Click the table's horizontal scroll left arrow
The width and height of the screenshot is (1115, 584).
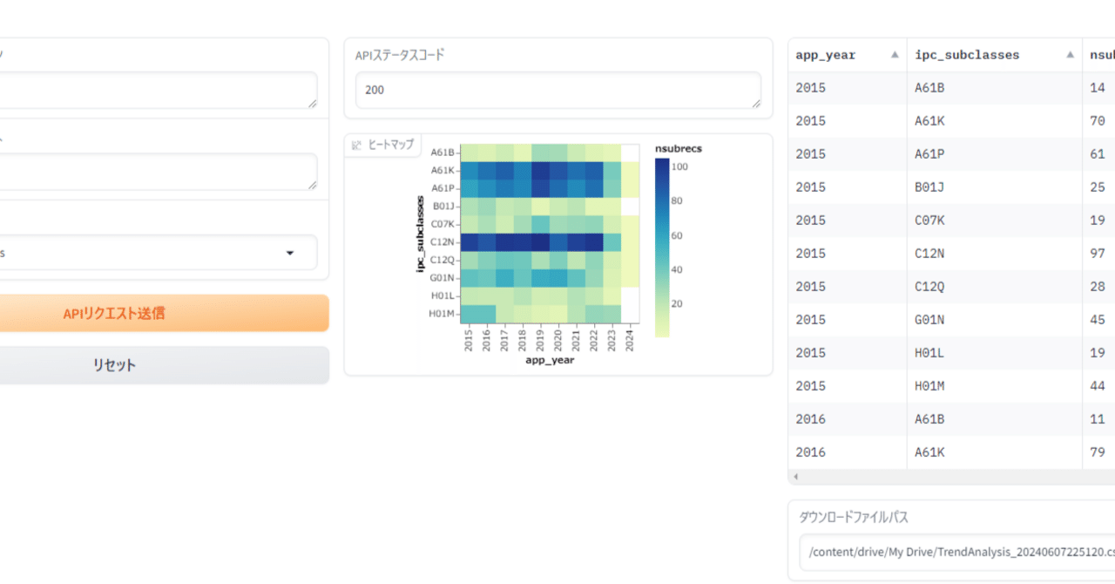click(x=795, y=477)
